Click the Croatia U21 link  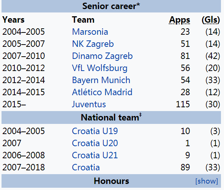(x=95, y=155)
